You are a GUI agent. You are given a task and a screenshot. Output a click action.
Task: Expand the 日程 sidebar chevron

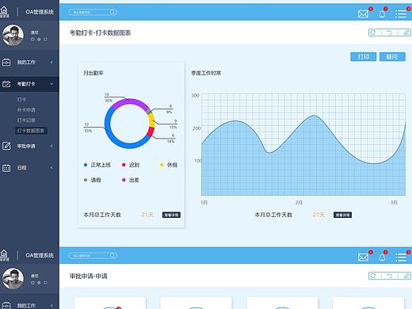click(51, 168)
